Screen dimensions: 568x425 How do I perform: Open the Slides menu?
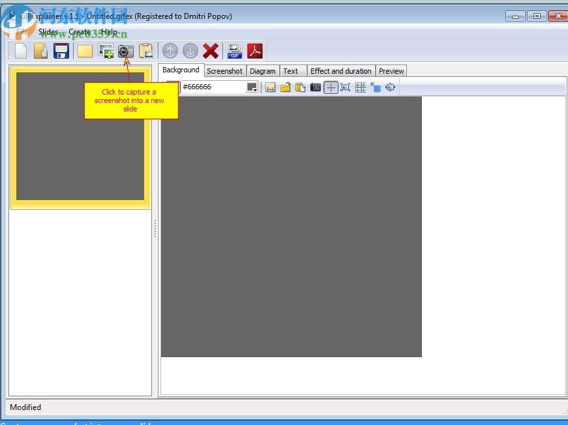click(x=48, y=31)
